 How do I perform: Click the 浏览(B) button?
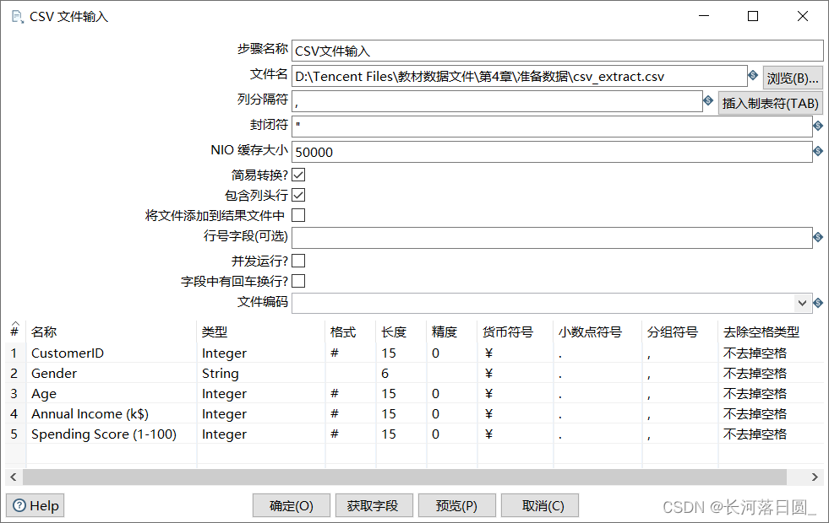[793, 76]
